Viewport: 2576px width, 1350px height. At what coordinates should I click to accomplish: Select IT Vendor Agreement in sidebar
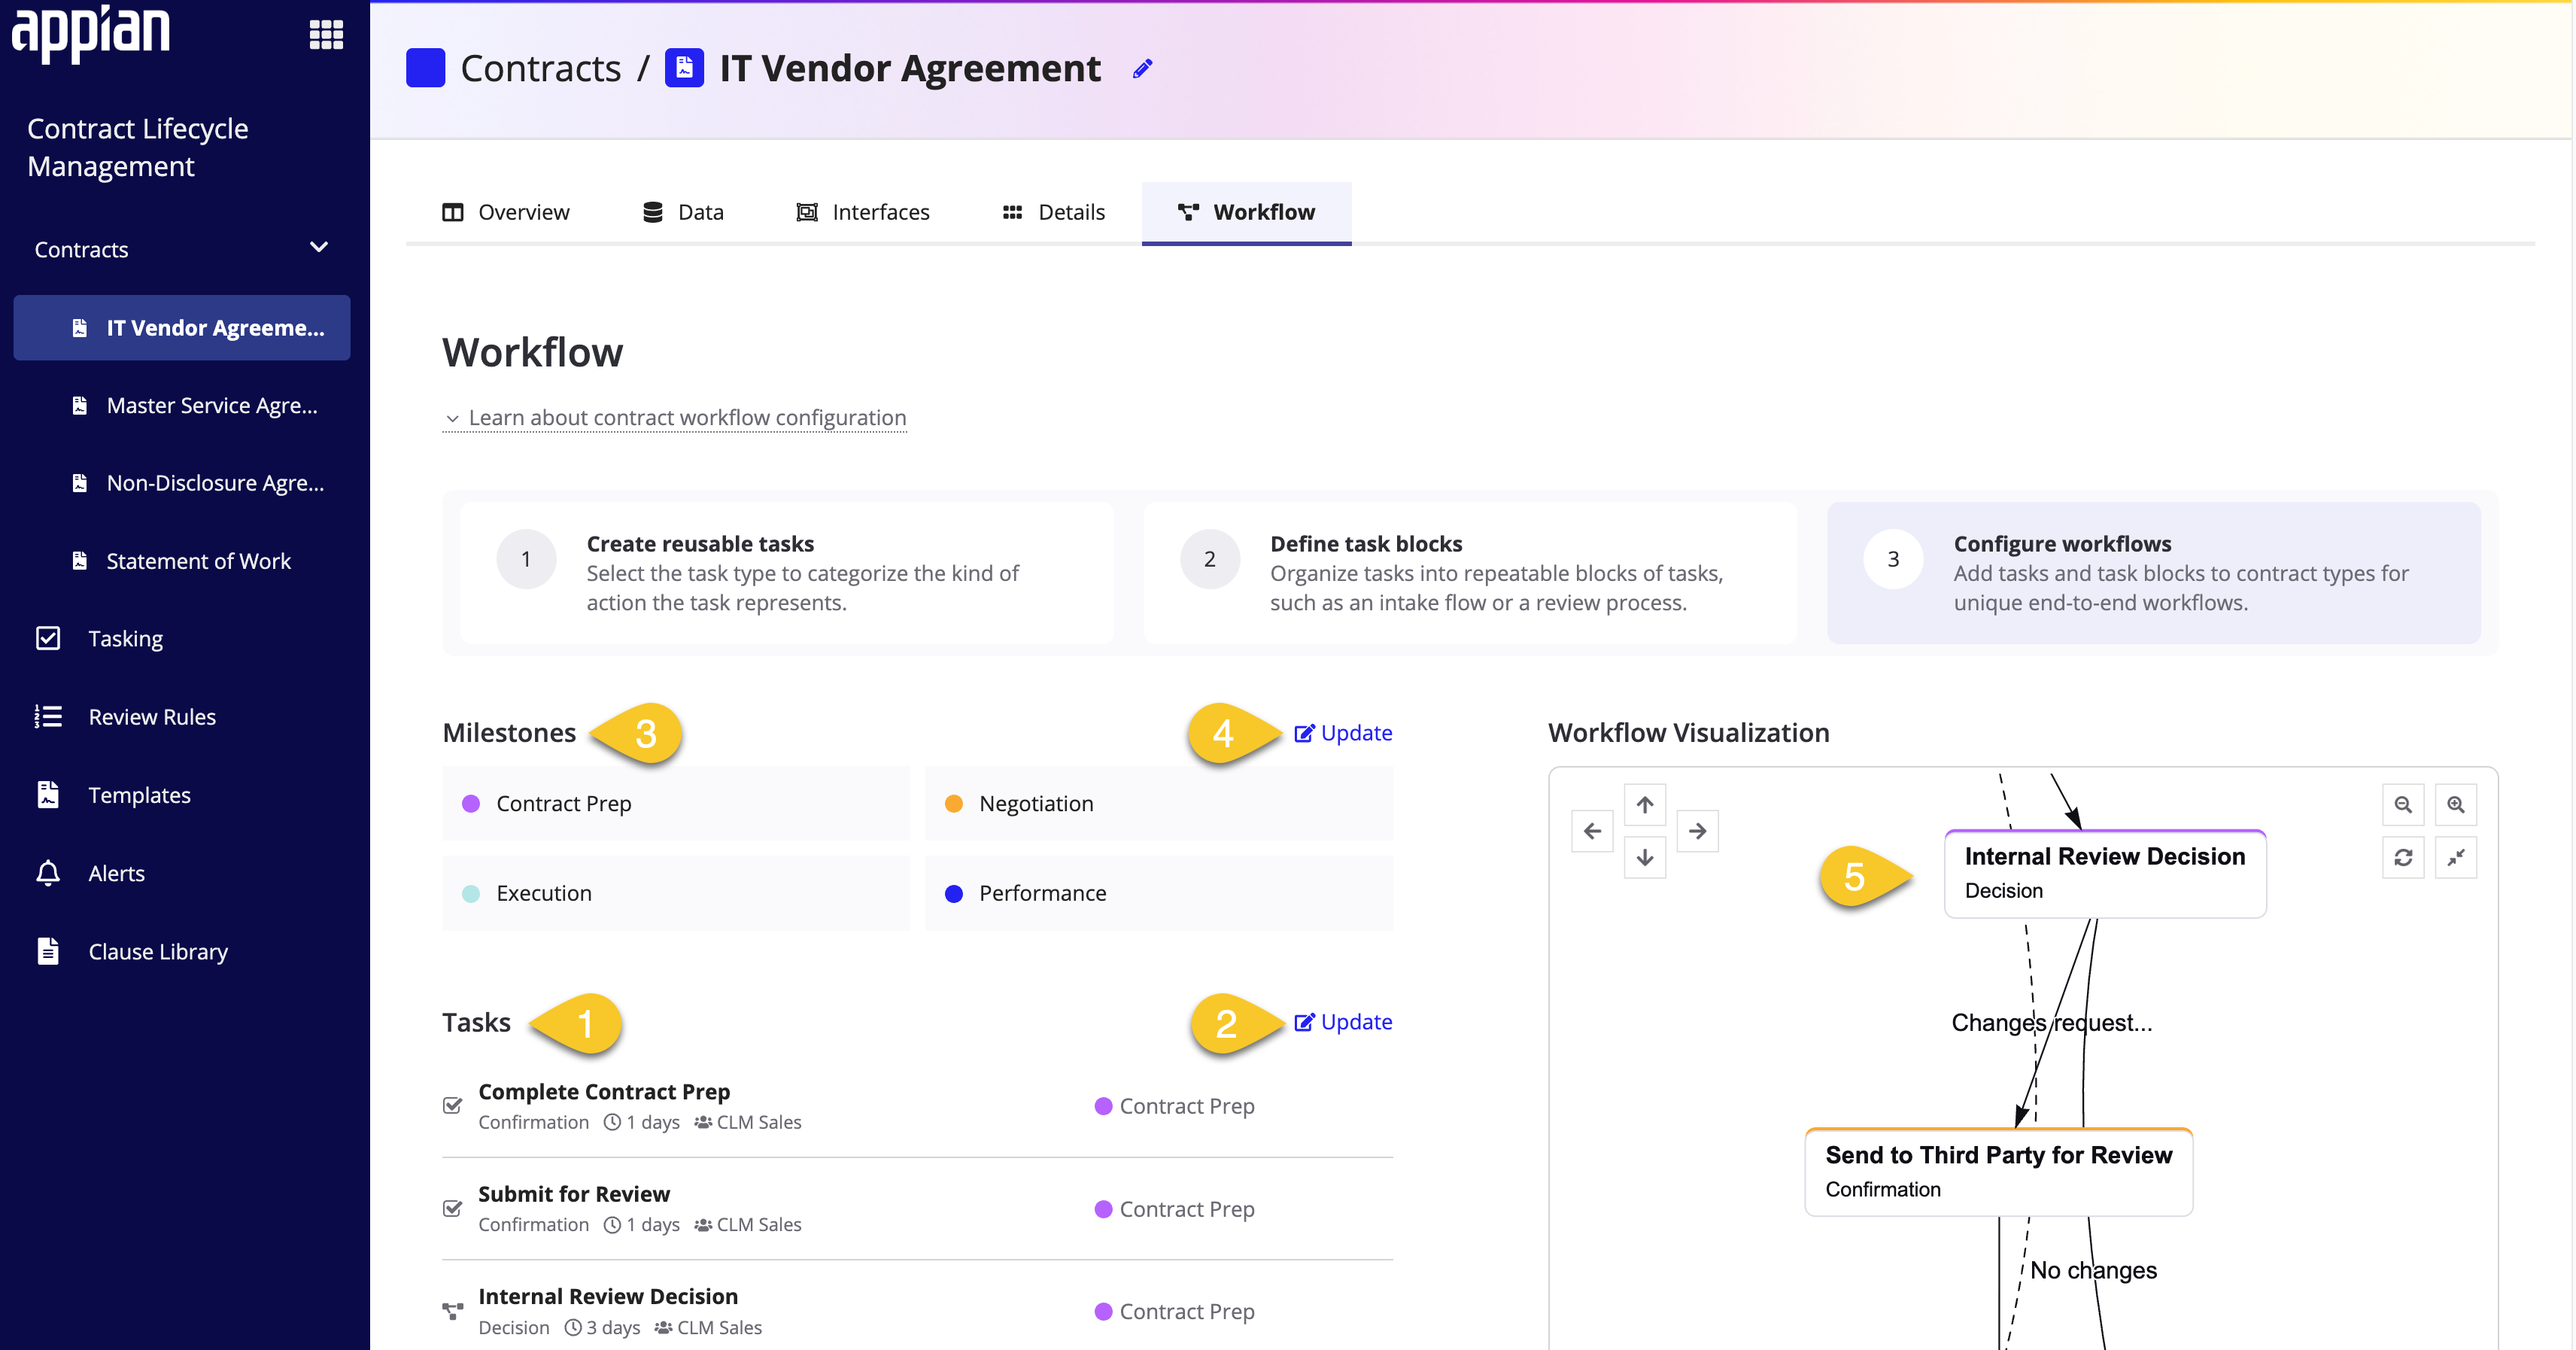(x=182, y=327)
